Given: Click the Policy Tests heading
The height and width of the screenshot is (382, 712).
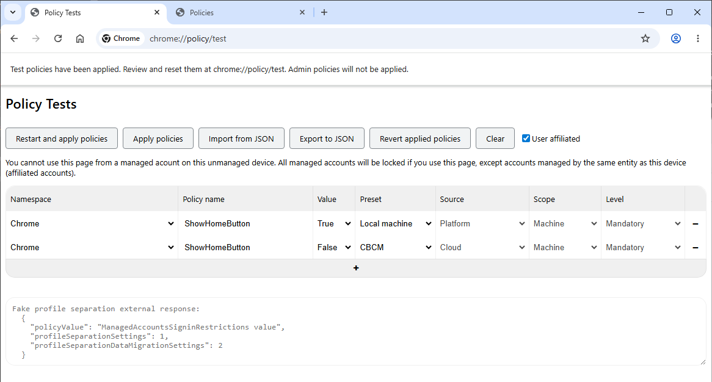Looking at the screenshot, I should tap(42, 104).
